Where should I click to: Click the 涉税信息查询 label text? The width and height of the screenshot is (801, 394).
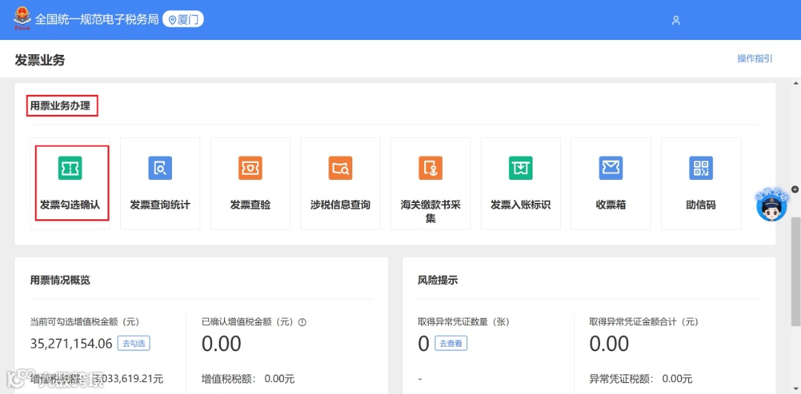[340, 205]
